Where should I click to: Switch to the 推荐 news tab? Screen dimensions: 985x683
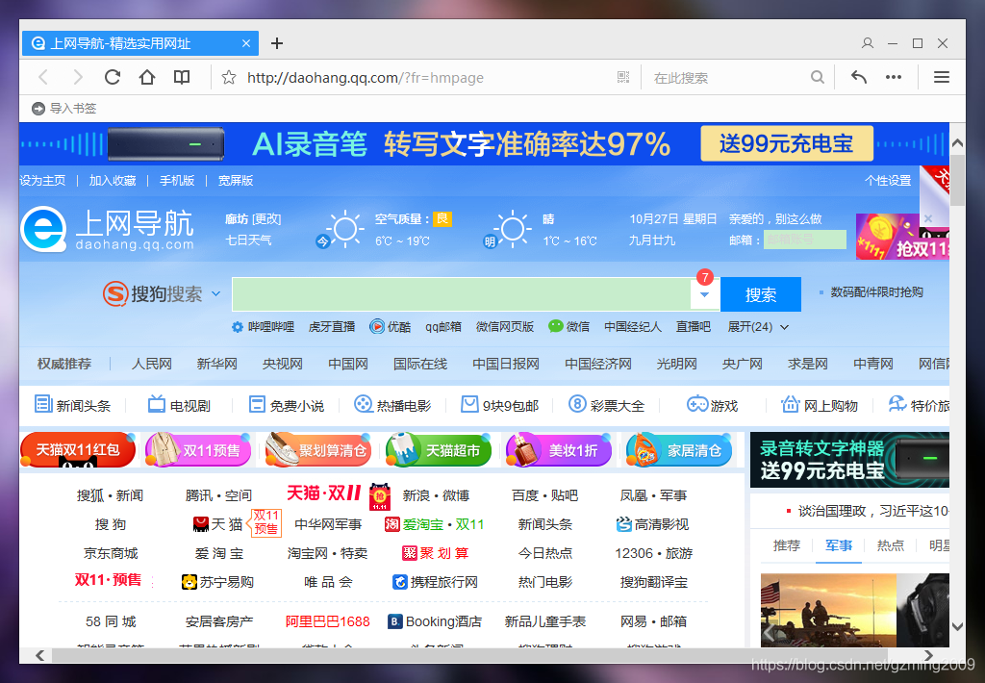click(x=787, y=545)
